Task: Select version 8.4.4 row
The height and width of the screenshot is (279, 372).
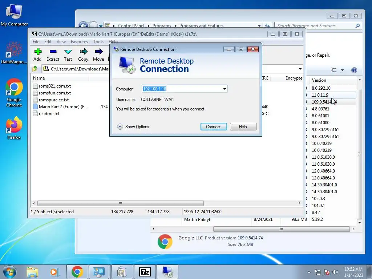Action: point(333,212)
